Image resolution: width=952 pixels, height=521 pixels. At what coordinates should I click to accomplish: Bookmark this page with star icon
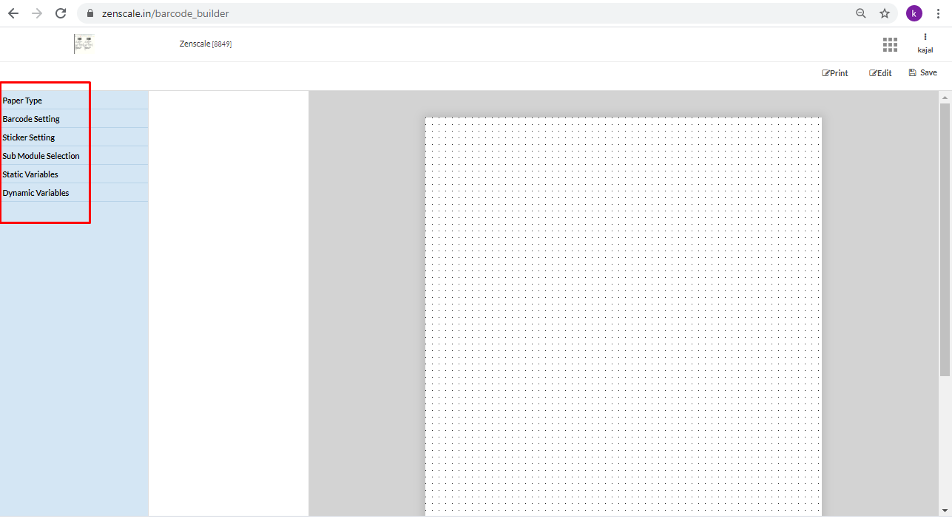click(884, 13)
